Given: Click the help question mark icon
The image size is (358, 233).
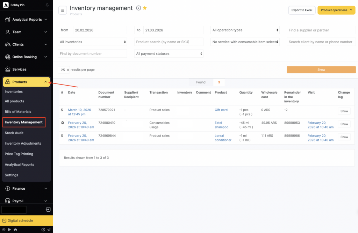Looking at the screenshot, I should 43,230.
